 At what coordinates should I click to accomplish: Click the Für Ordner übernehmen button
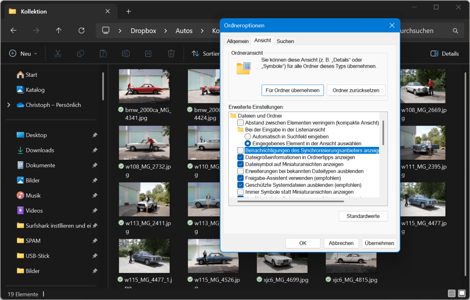pos(293,90)
